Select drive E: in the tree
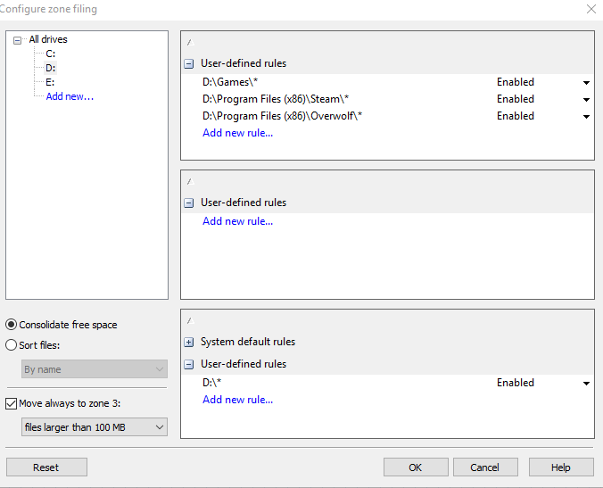Screen dimensions: 603x488 coord(51,82)
